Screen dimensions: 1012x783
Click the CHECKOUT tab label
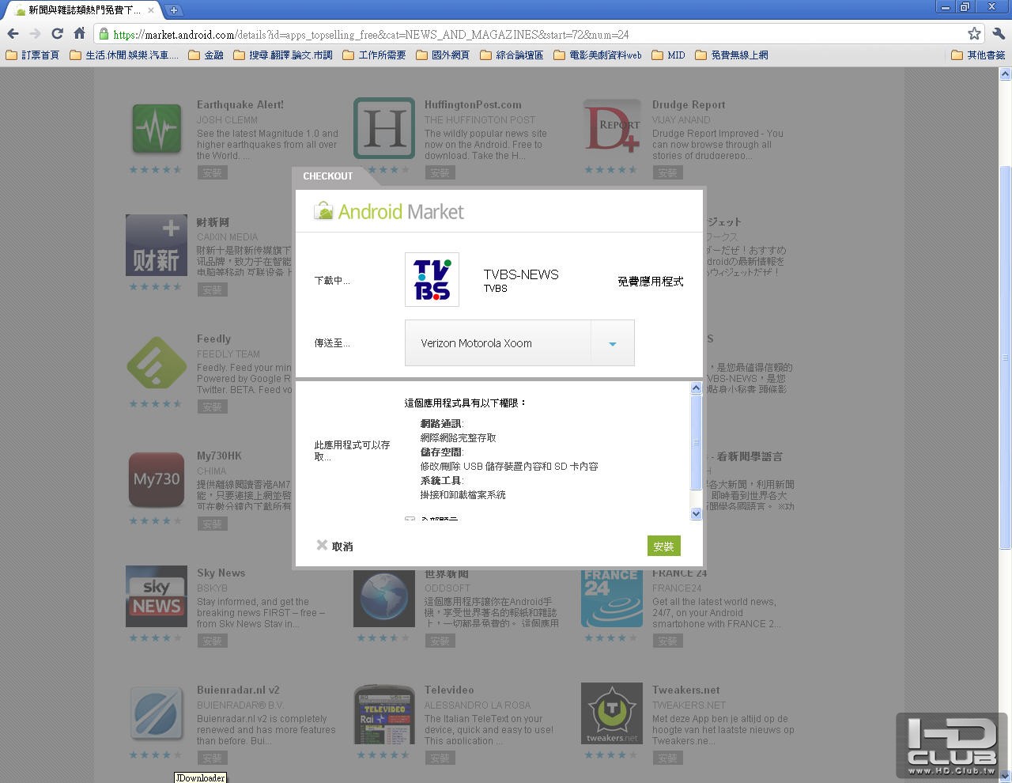tap(328, 176)
